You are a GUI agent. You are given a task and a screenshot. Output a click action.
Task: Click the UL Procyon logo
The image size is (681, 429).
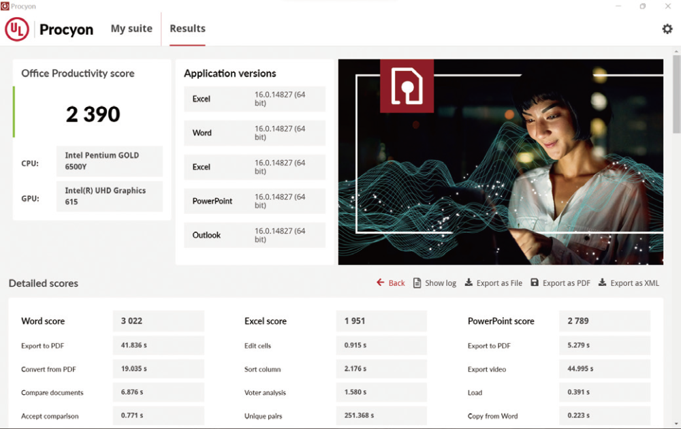coord(49,29)
